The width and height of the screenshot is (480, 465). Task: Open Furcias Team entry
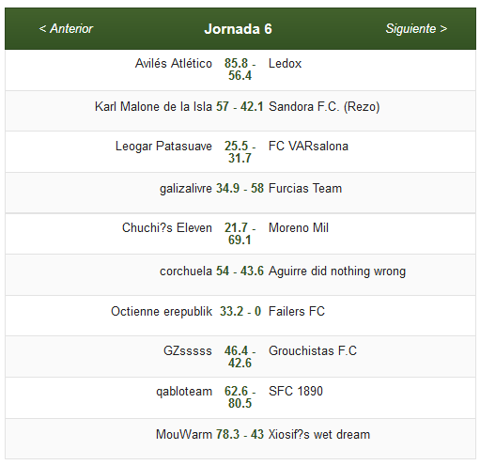(305, 188)
